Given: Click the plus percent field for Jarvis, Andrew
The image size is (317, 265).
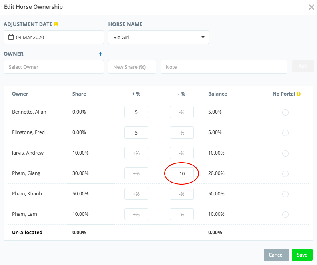Looking at the screenshot, I should pos(136,153).
